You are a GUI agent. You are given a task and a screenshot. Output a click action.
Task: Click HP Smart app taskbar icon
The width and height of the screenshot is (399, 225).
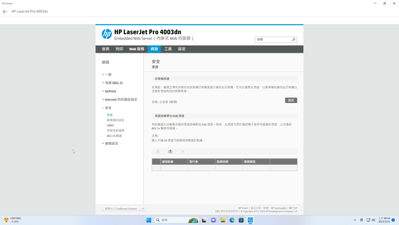point(250,220)
